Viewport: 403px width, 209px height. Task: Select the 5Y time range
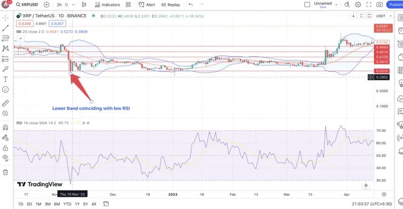pos(86,204)
